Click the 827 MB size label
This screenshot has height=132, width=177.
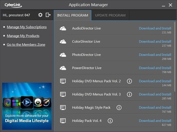click(x=167, y=125)
